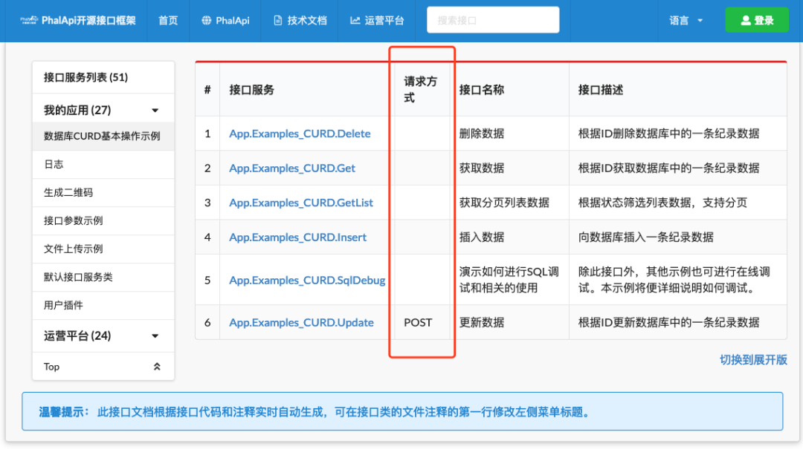Open App.Examples_CURD.SqlDebug link
Image resolution: width=803 pixels, height=449 pixels.
(x=307, y=281)
